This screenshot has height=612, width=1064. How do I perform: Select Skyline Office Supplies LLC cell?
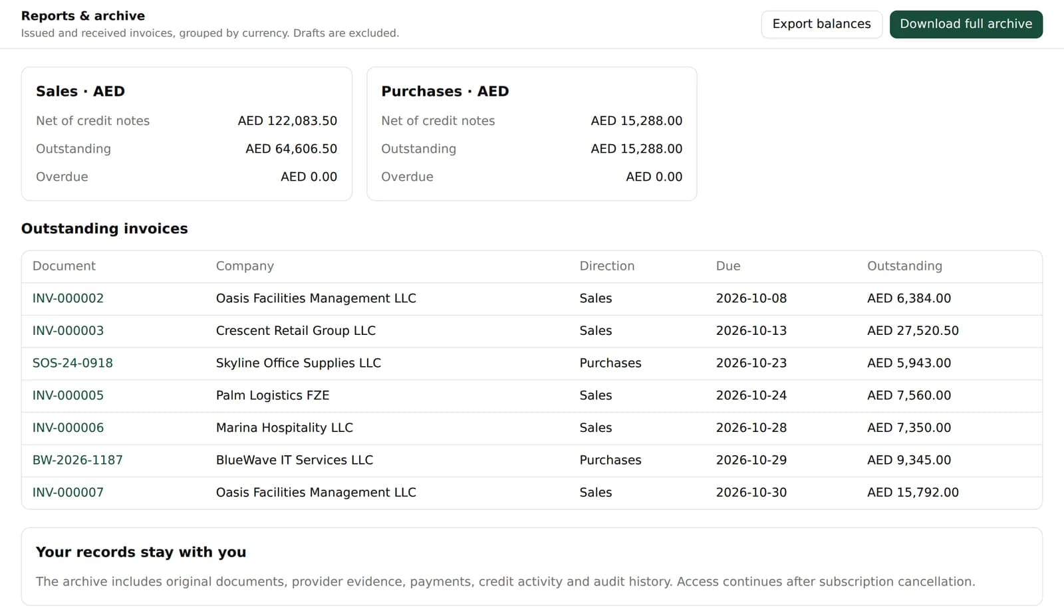[x=299, y=363]
